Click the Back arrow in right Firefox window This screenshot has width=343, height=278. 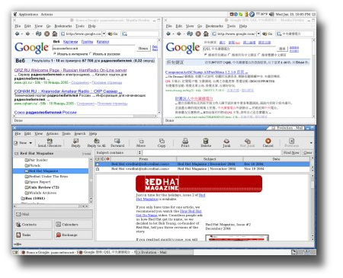[x=168, y=34]
